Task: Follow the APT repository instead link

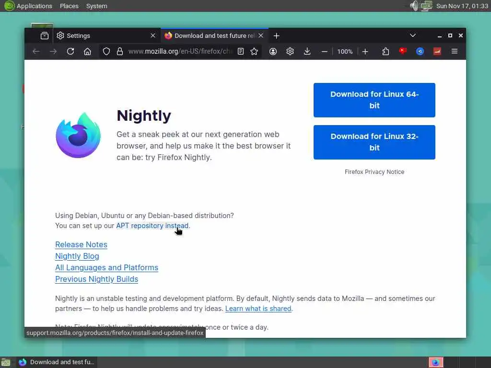Action: [x=152, y=226]
